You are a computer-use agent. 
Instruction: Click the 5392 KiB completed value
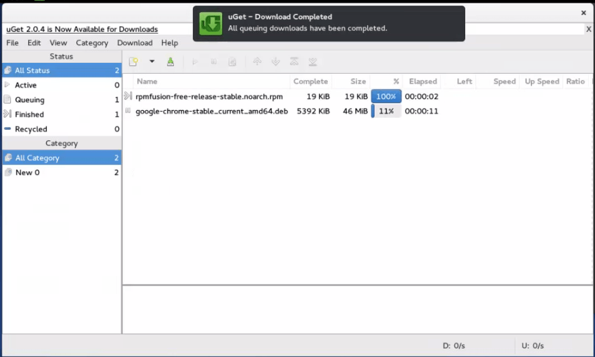313,111
